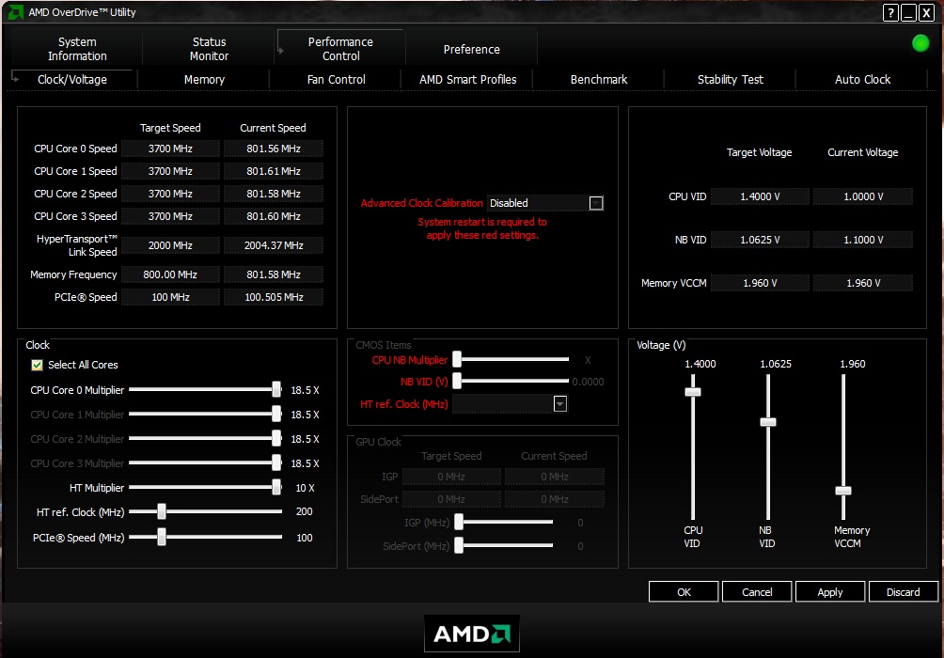Click CPU Core 3 current speed 801.60 MHz

(x=274, y=216)
